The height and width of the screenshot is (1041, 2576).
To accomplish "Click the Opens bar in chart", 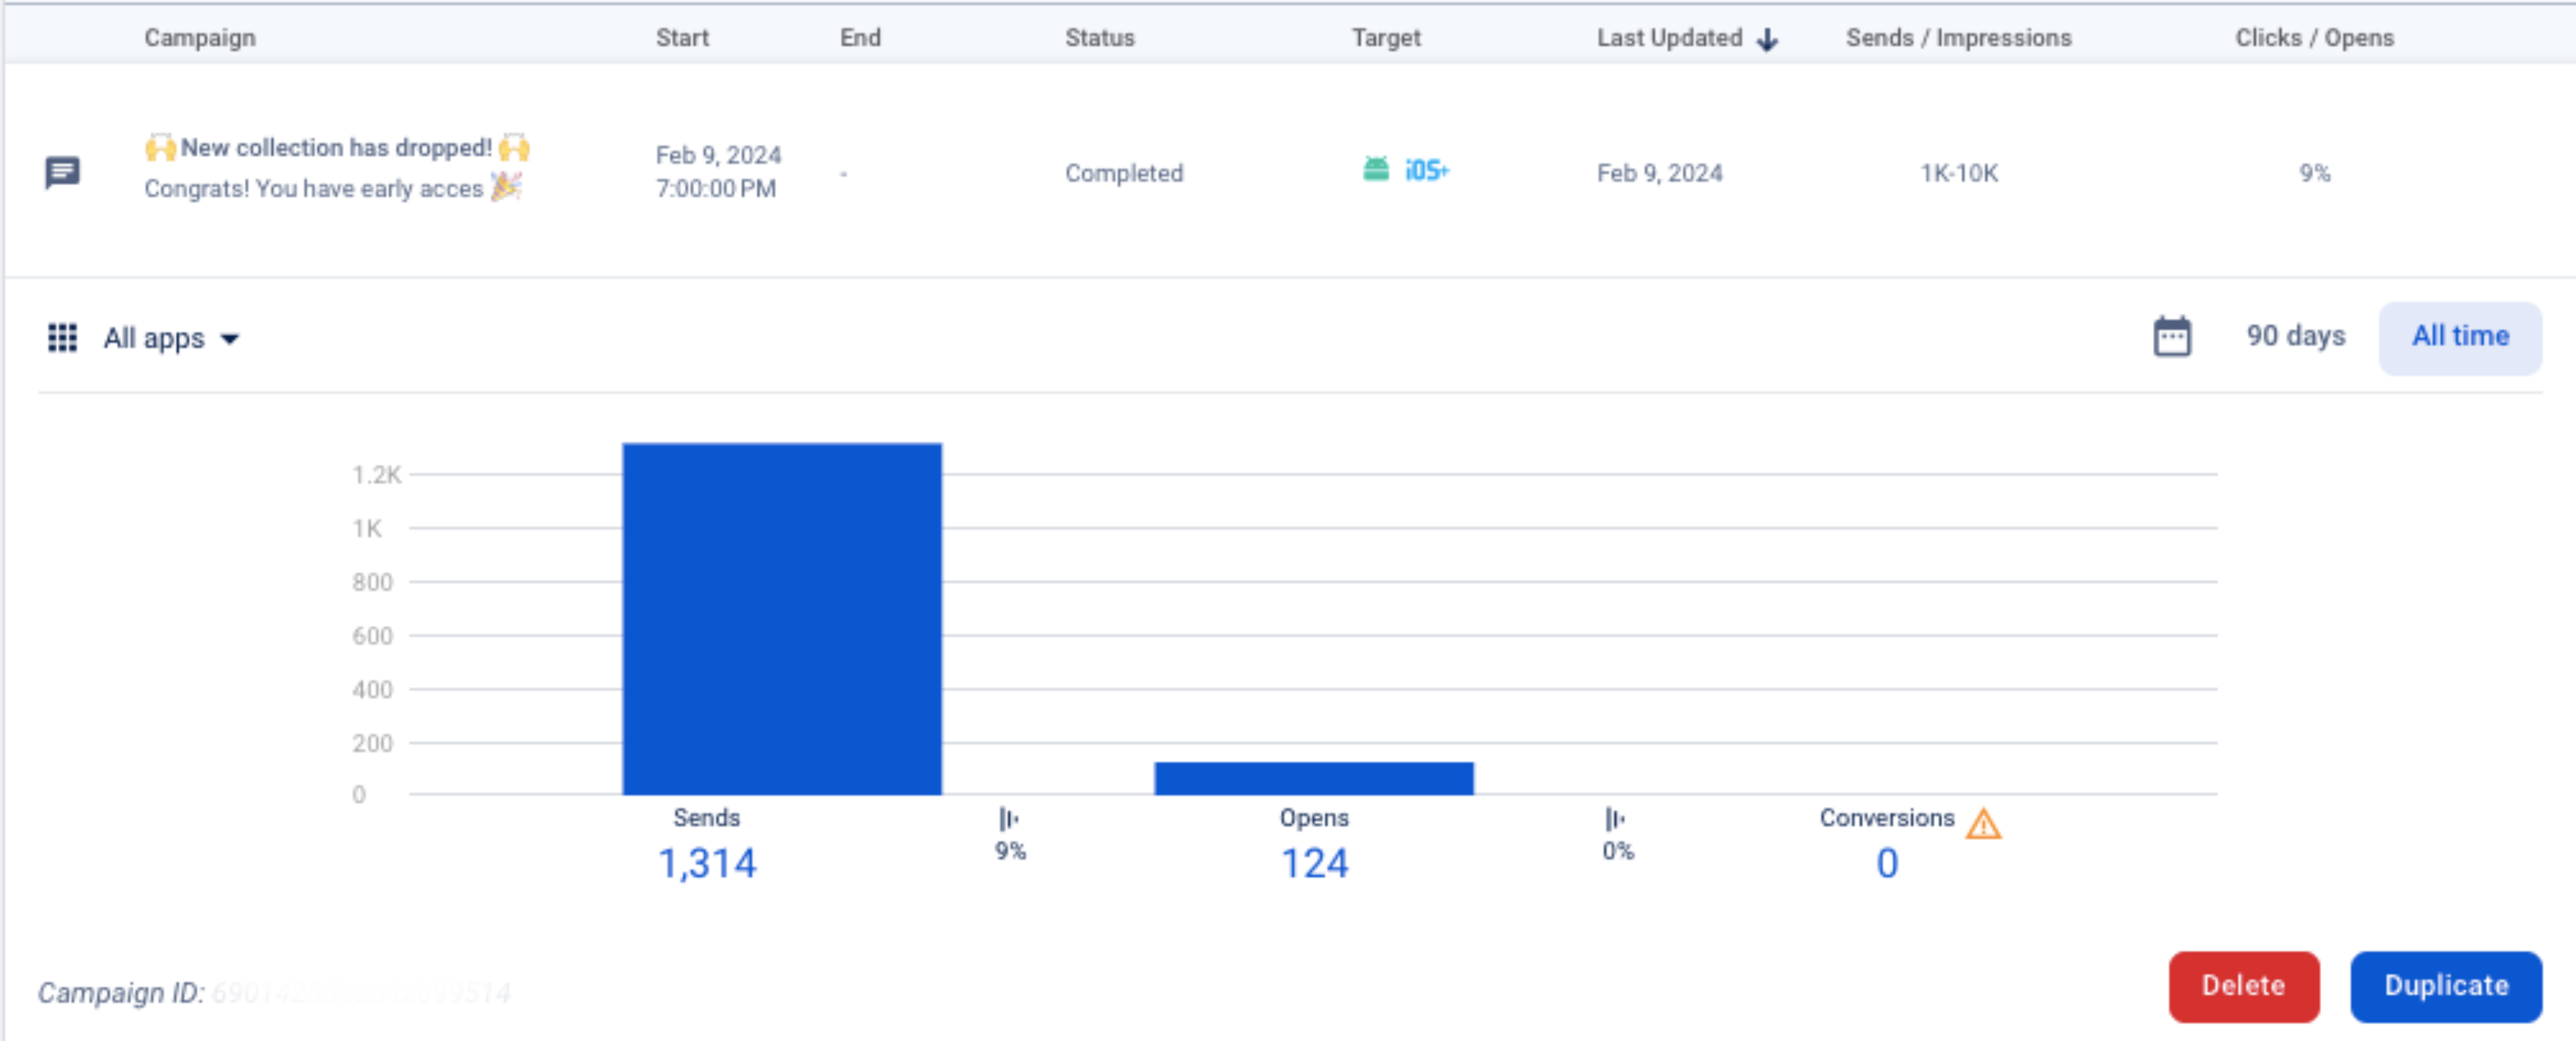I will (1313, 778).
